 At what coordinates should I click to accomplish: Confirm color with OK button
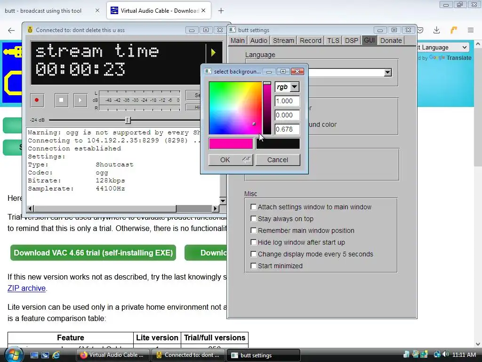click(231, 160)
